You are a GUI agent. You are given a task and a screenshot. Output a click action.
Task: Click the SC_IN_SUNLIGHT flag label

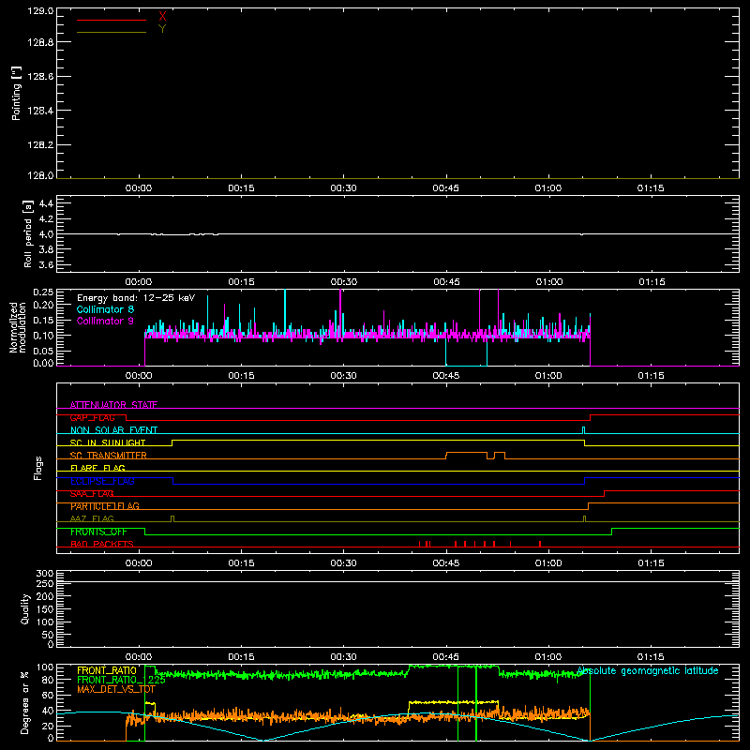108,442
